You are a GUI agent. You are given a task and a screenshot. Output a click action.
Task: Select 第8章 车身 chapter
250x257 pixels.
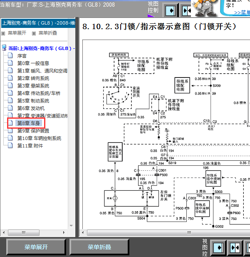pos(28,123)
